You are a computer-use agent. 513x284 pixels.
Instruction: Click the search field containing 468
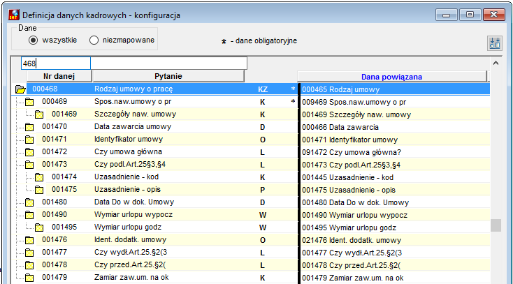click(x=56, y=63)
